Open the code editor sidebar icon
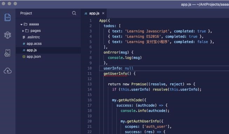The height and width of the screenshot is (134, 229). (x=8, y=17)
